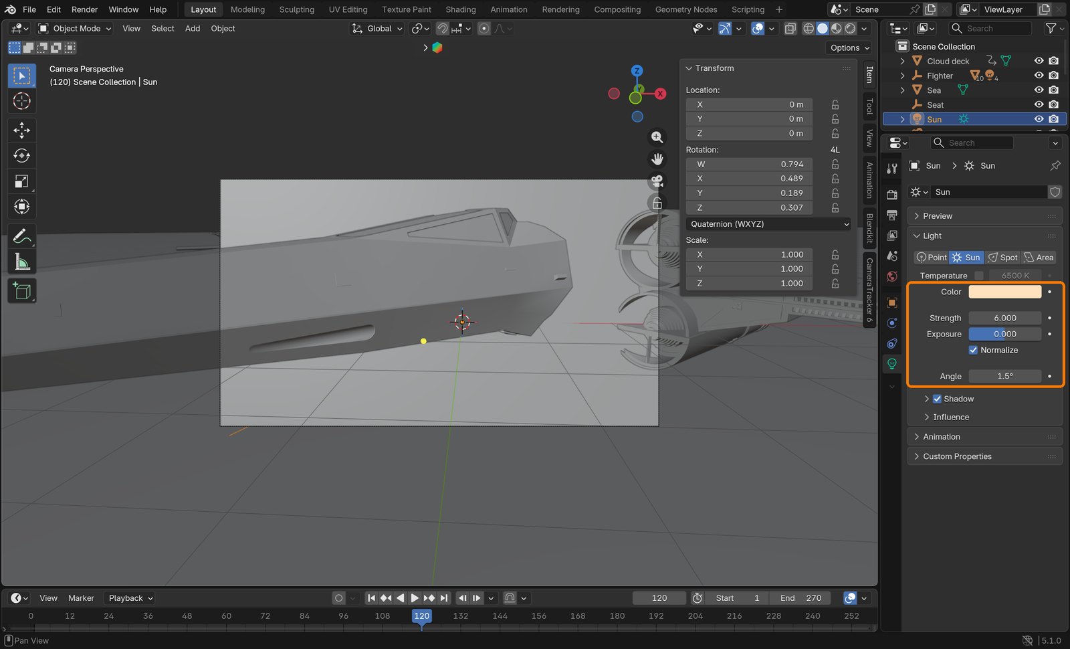Open the light Color swatch

pos(1005,292)
